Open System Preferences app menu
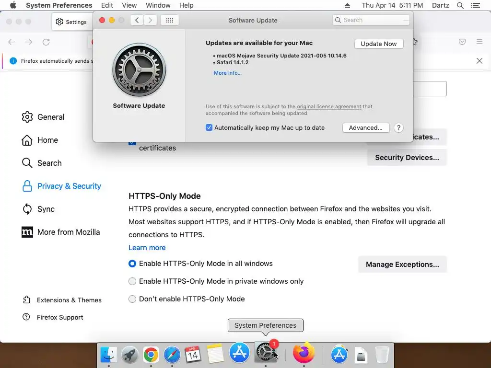Viewport: 491px width, 368px height. [59, 5]
